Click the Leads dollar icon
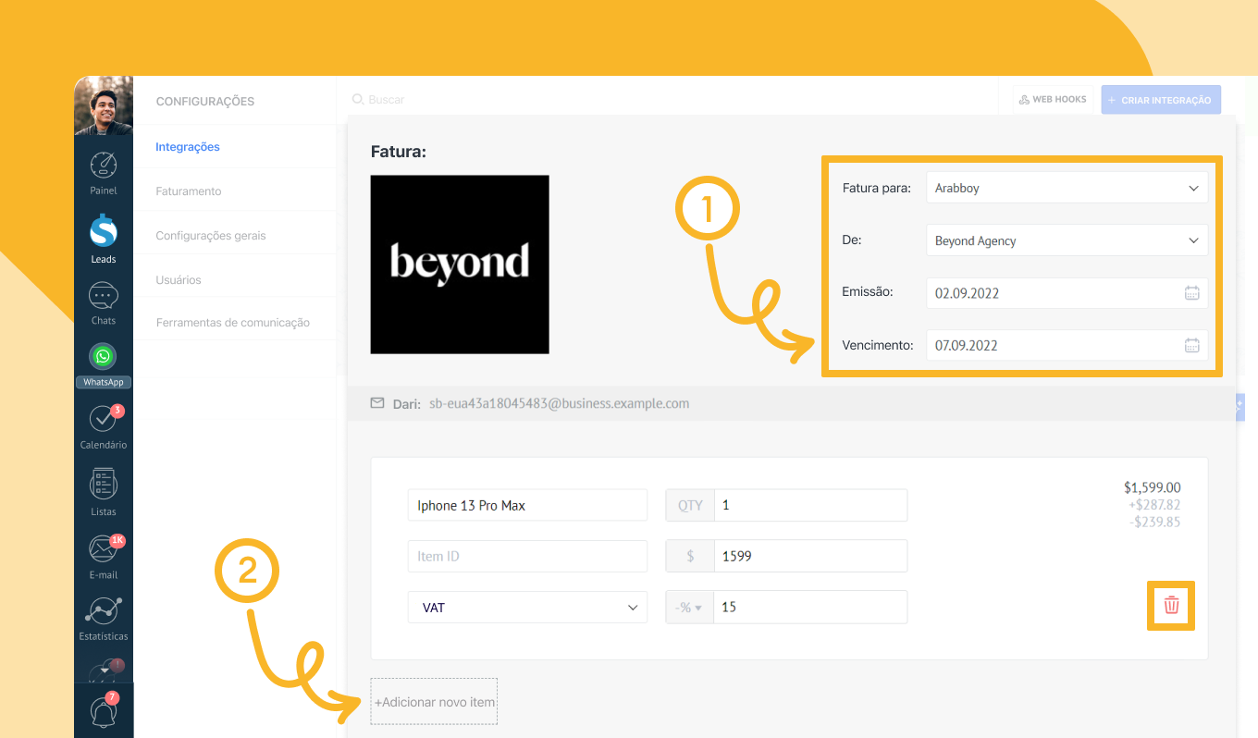This screenshot has width=1258, height=738. point(104,232)
